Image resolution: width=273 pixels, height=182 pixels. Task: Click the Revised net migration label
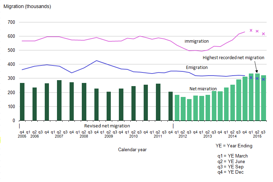point(107,126)
